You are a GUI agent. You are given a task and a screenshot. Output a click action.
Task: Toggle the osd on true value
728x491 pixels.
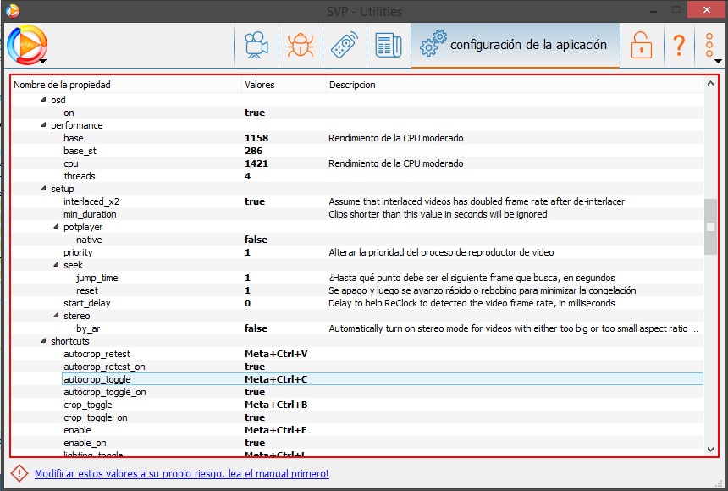[x=255, y=113]
